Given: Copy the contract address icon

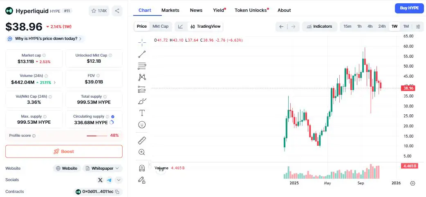Looking at the screenshot, I should coord(117,192).
